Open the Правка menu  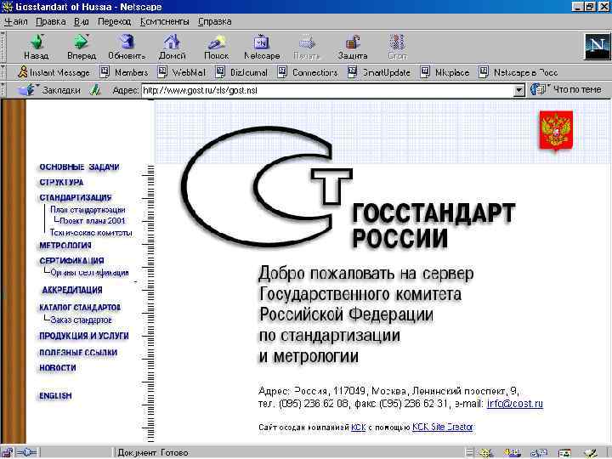pyautogui.click(x=51, y=21)
